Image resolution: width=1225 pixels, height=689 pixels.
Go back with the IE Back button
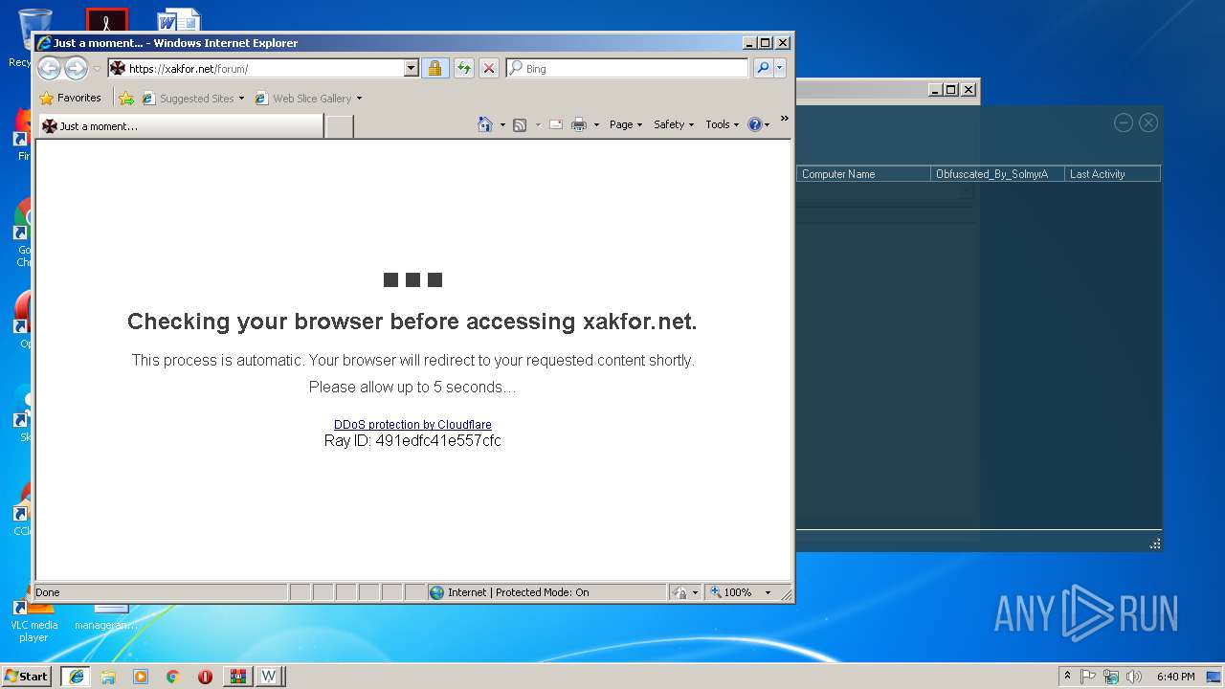point(49,68)
